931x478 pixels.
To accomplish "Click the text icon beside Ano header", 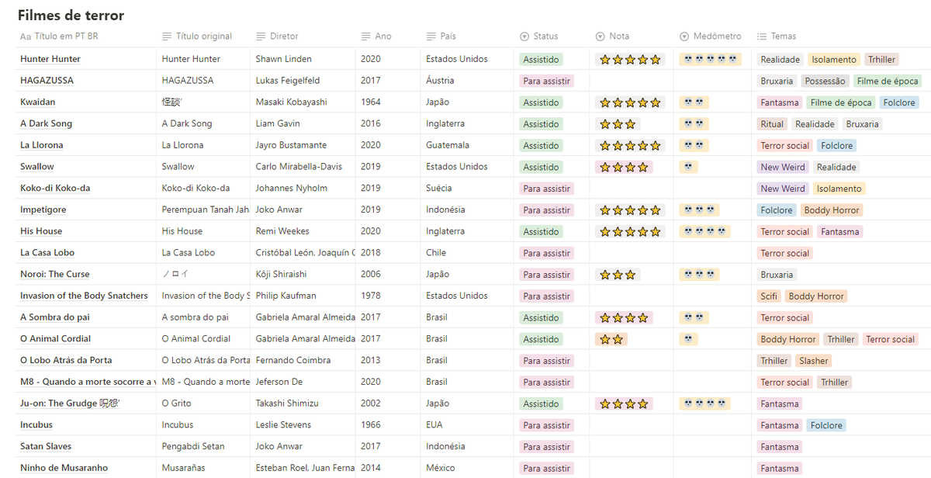I will coord(366,36).
